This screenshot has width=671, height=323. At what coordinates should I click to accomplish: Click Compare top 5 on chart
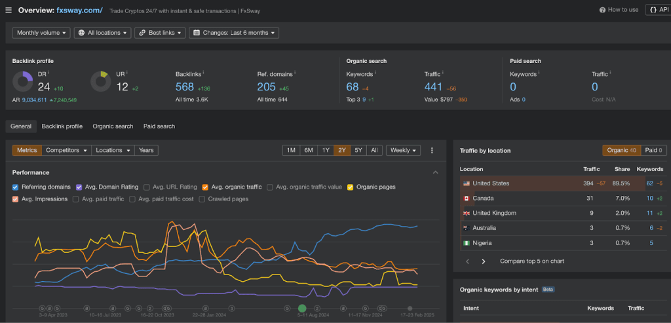point(532,261)
